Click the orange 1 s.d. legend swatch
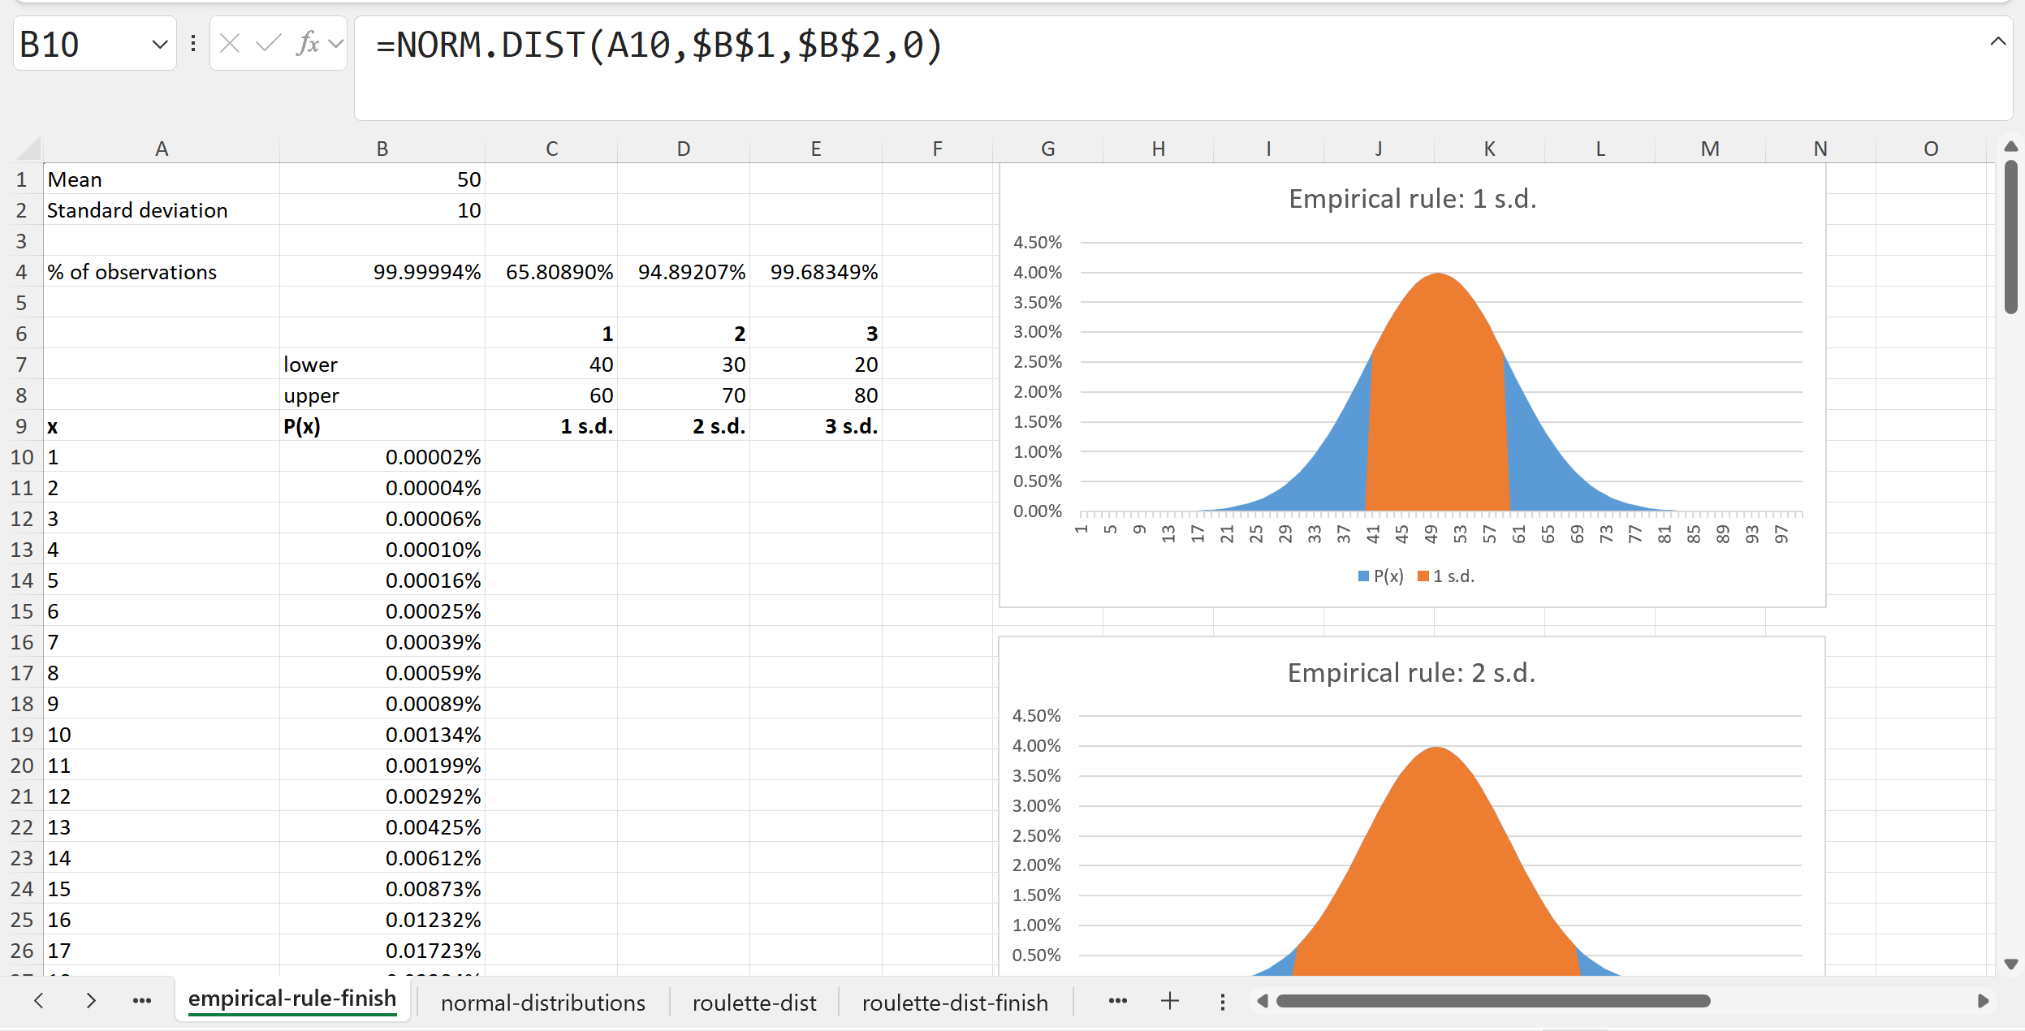Image resolution: width=2025 pixels, height=1031 pixels. point(1423,576)
